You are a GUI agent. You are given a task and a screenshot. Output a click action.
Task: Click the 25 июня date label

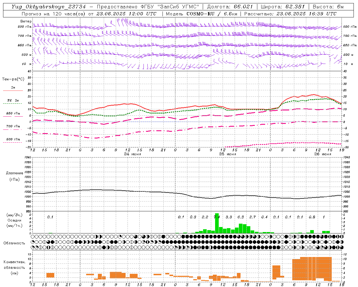[x=227, y=154]
